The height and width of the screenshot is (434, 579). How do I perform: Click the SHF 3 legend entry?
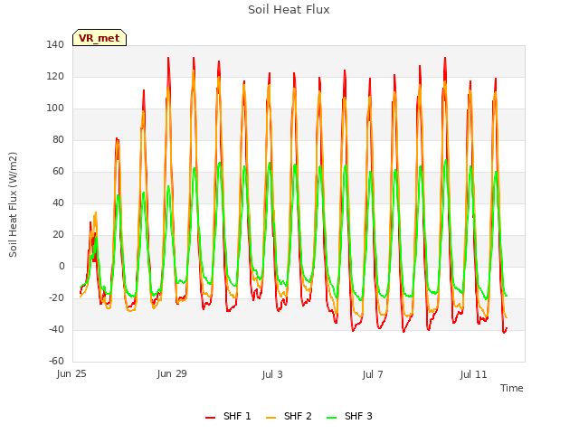(349, 416)
